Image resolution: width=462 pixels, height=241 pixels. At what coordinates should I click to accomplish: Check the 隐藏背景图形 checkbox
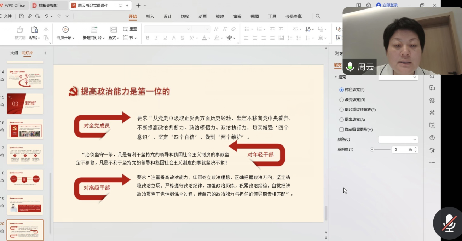tap(341, 129)
